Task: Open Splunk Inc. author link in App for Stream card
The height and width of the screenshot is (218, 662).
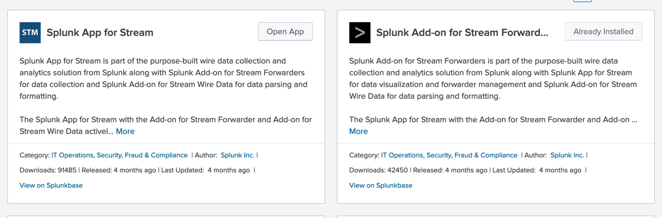Action: 238,155
